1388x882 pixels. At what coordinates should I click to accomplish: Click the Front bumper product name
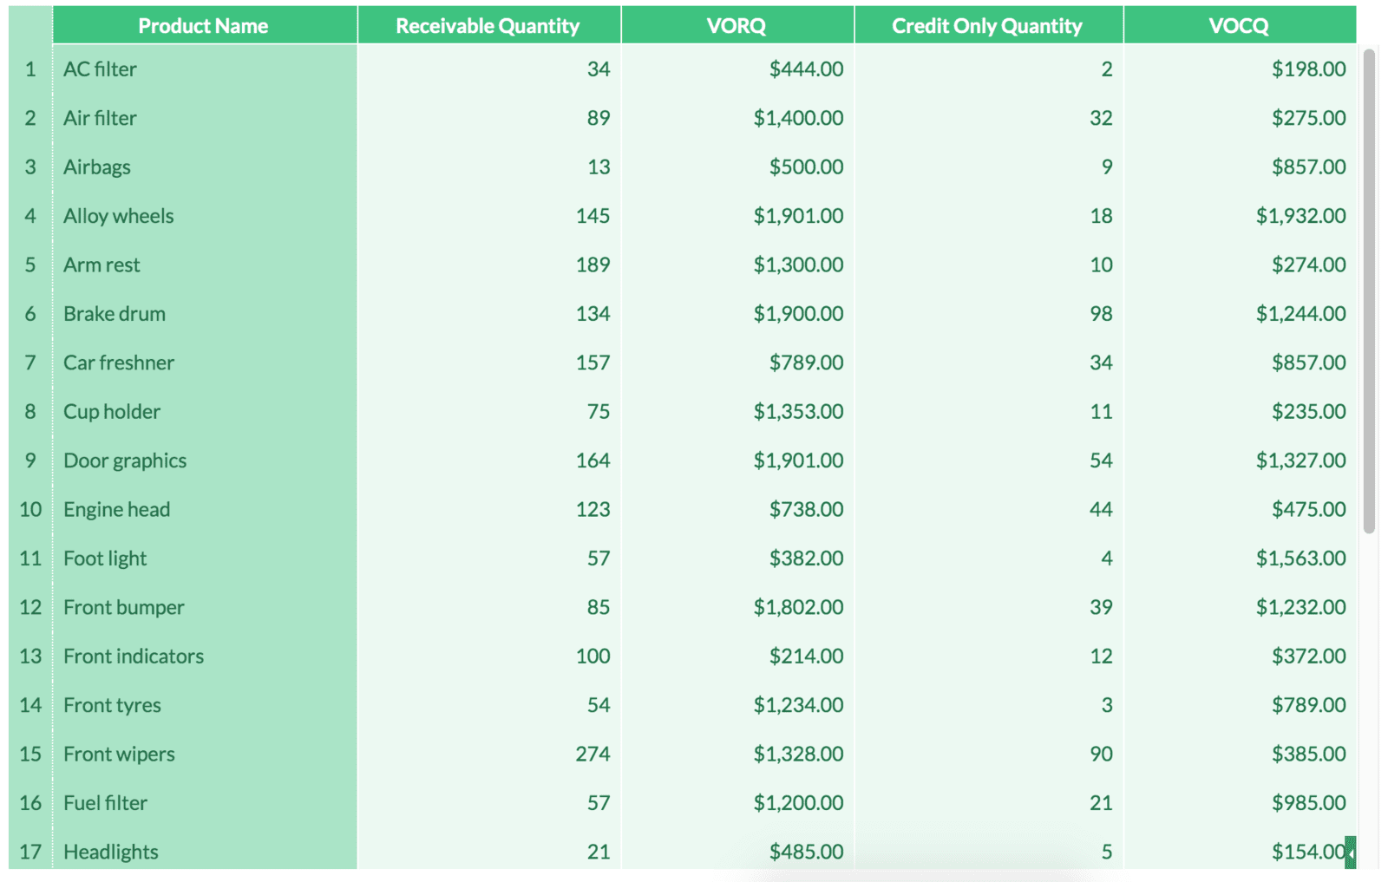pos(124,608)
